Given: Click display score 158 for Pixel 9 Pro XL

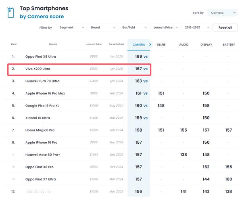Looking at the screenshot, I should click(206, 105).
